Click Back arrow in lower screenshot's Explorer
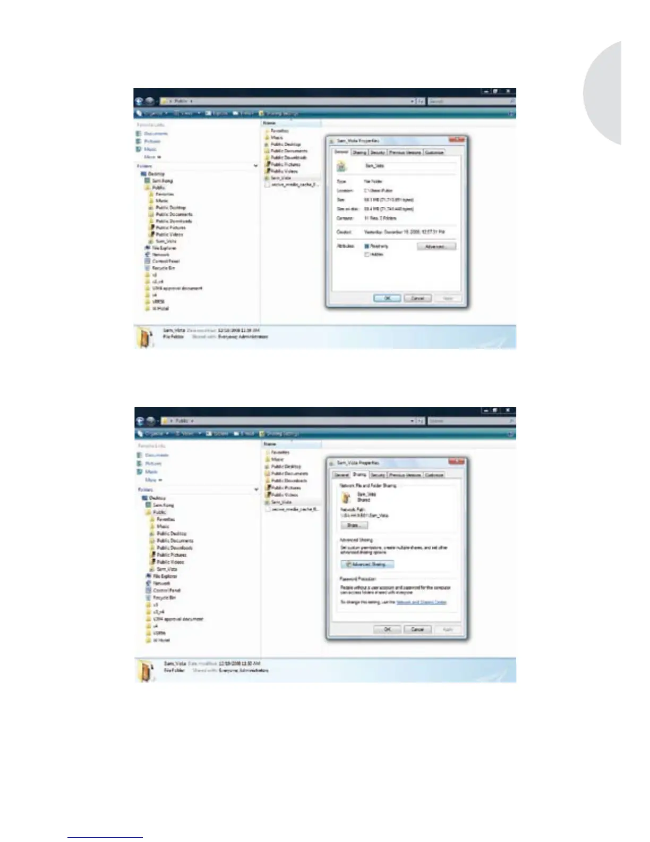 tap(140, 421)
